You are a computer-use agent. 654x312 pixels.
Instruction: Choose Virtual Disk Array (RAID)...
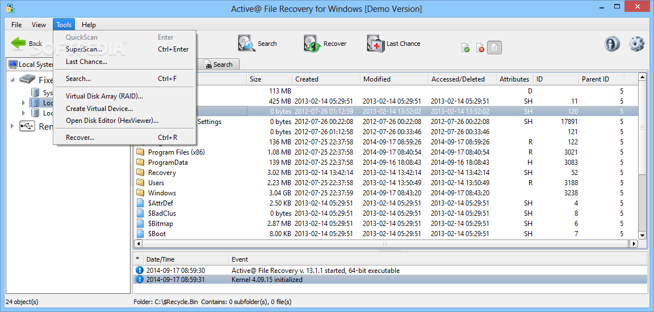124,96
